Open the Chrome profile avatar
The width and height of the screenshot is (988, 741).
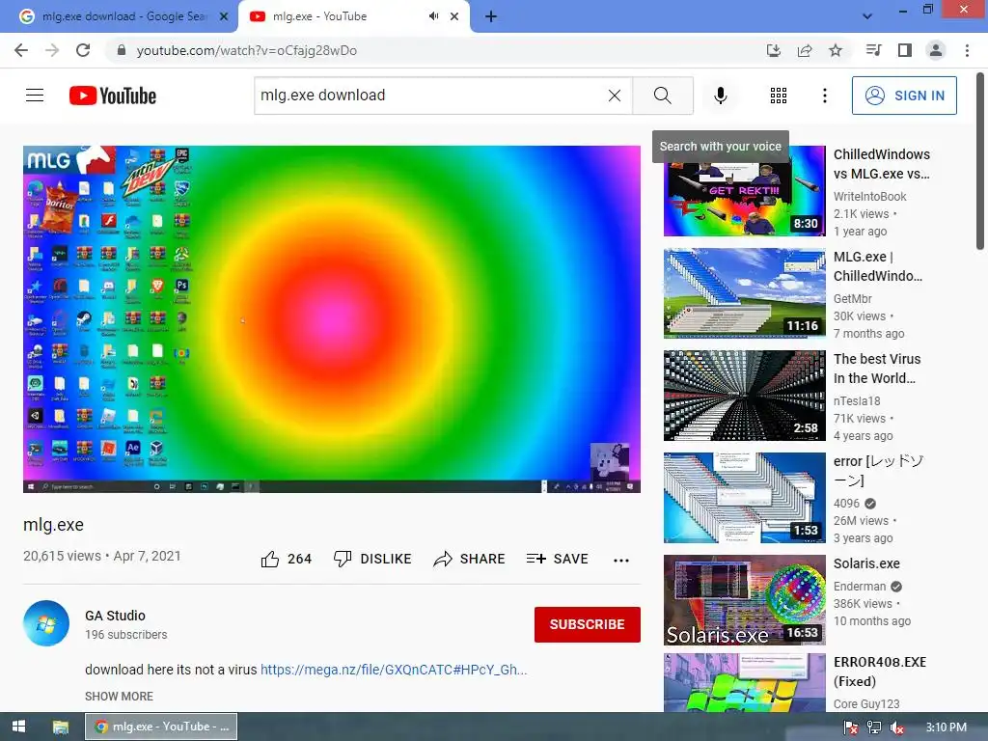point(936,50)
